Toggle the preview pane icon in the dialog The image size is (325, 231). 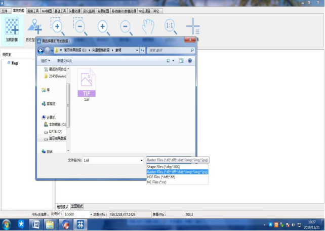point(181,60)
